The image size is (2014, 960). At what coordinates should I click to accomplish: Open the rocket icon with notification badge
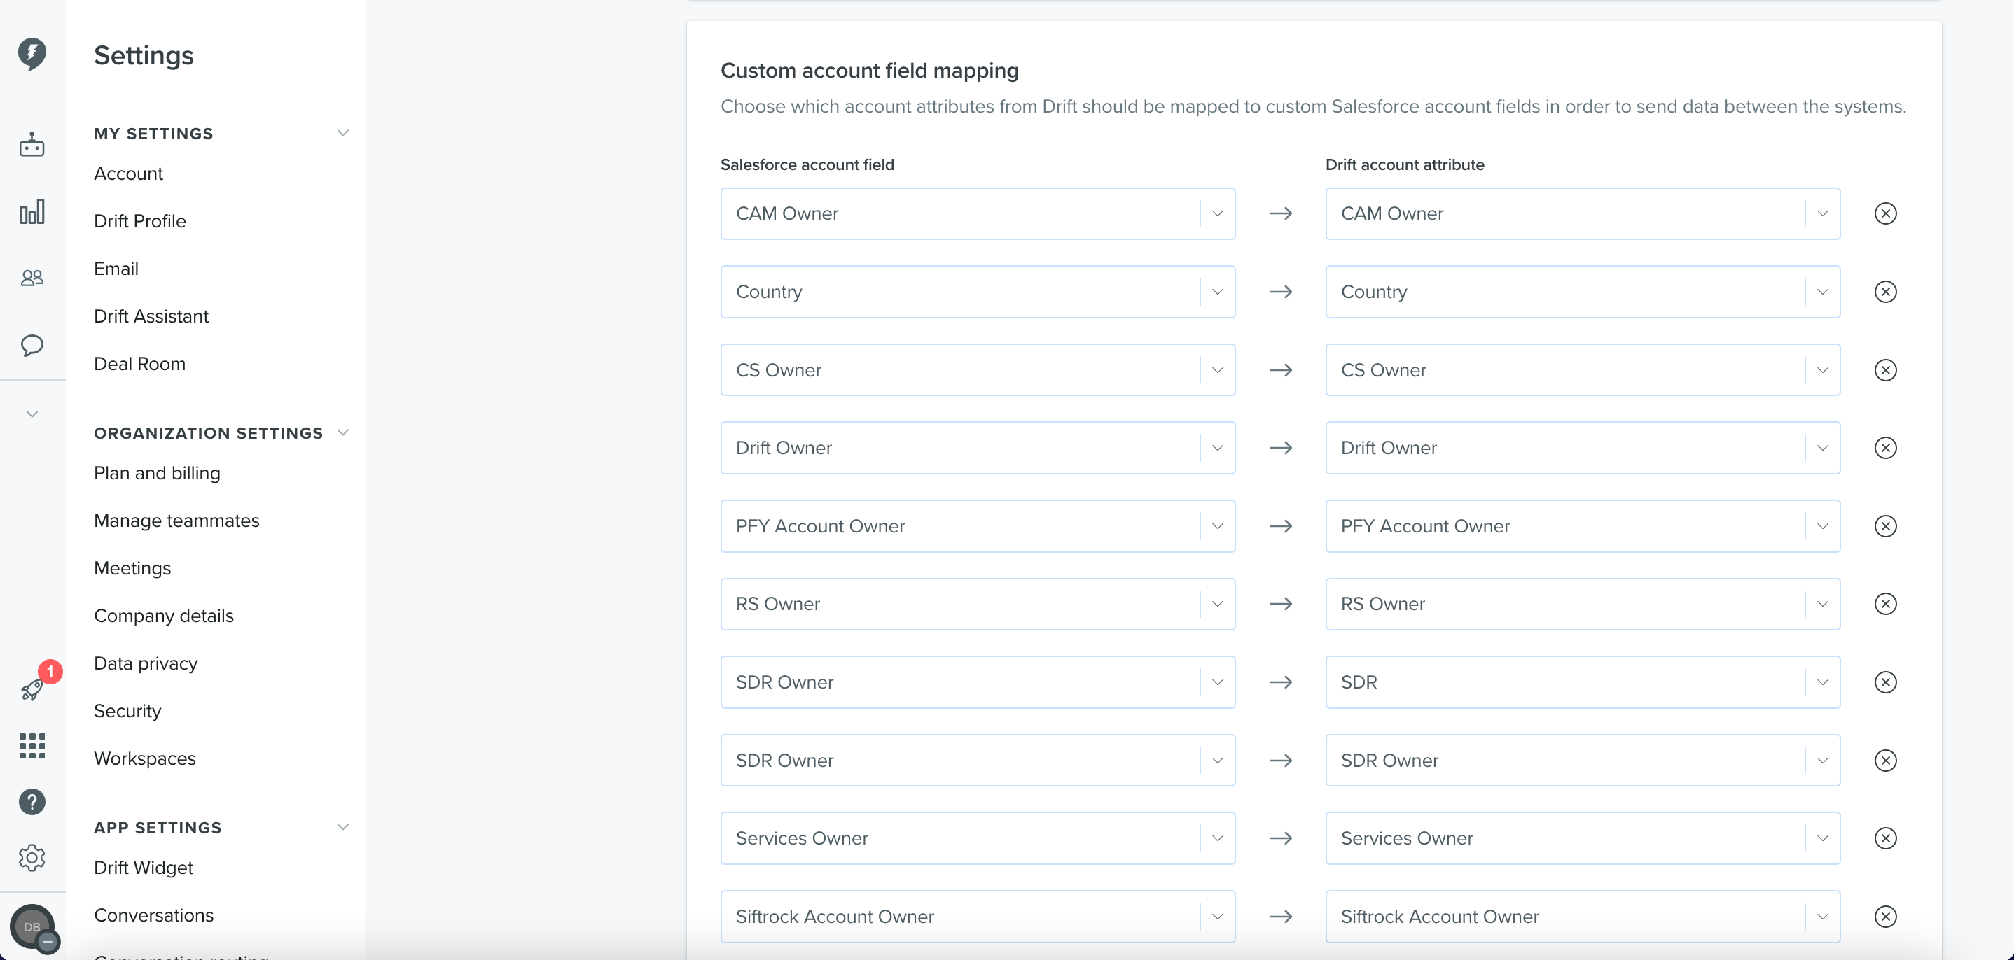pyautogui.click(x=32, y=689)
